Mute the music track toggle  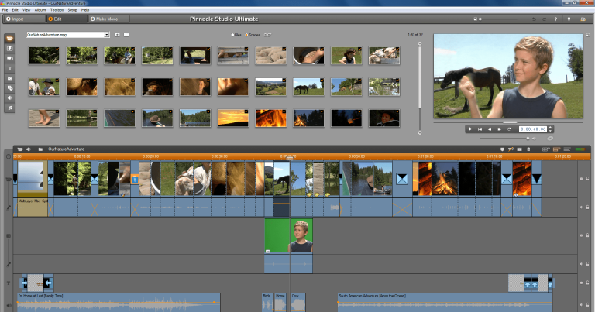(581, 304)
